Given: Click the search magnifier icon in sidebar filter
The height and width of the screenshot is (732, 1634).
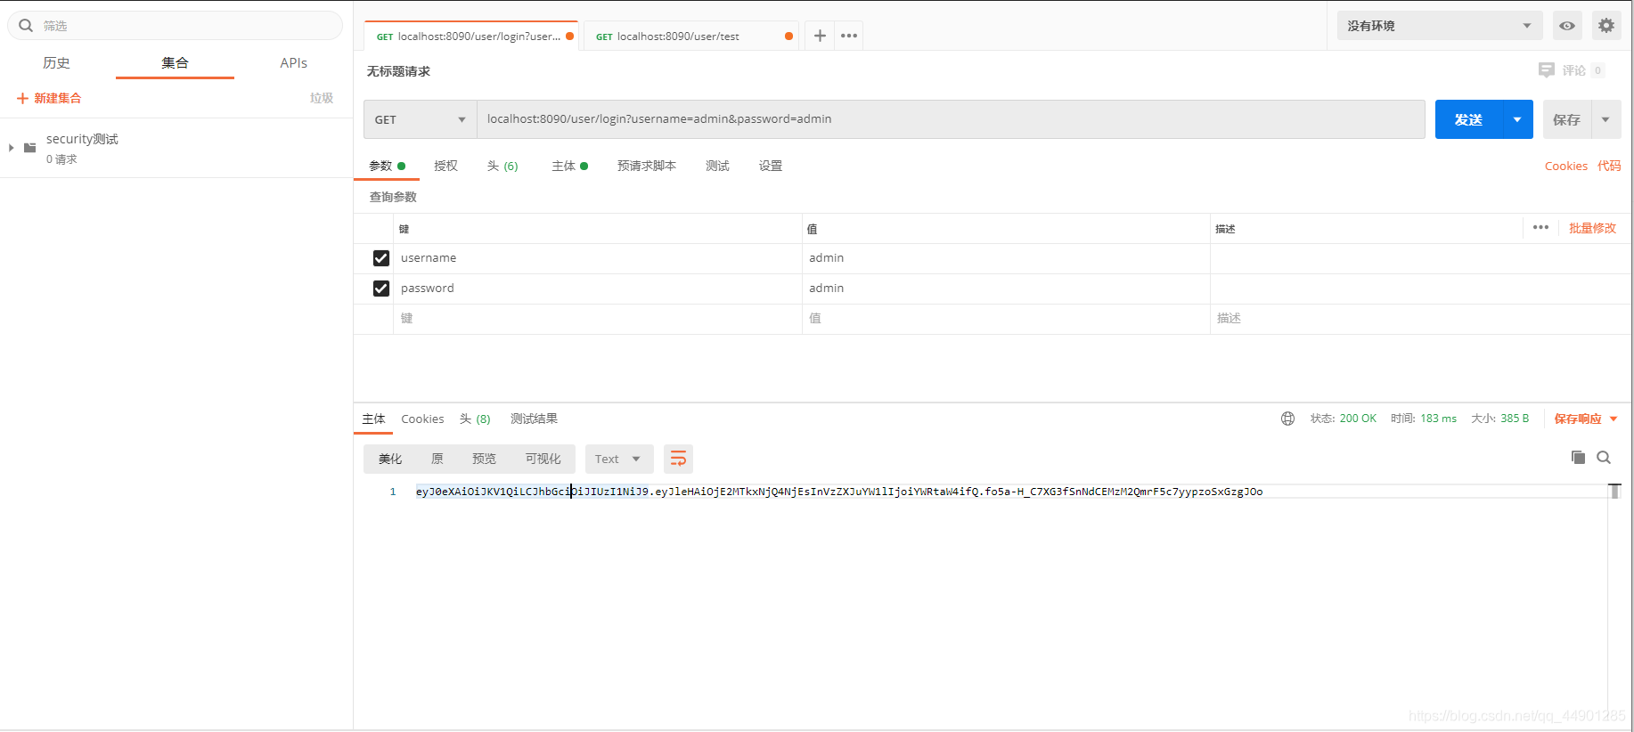Looking at the screenshot, I should tap(26, 26).
